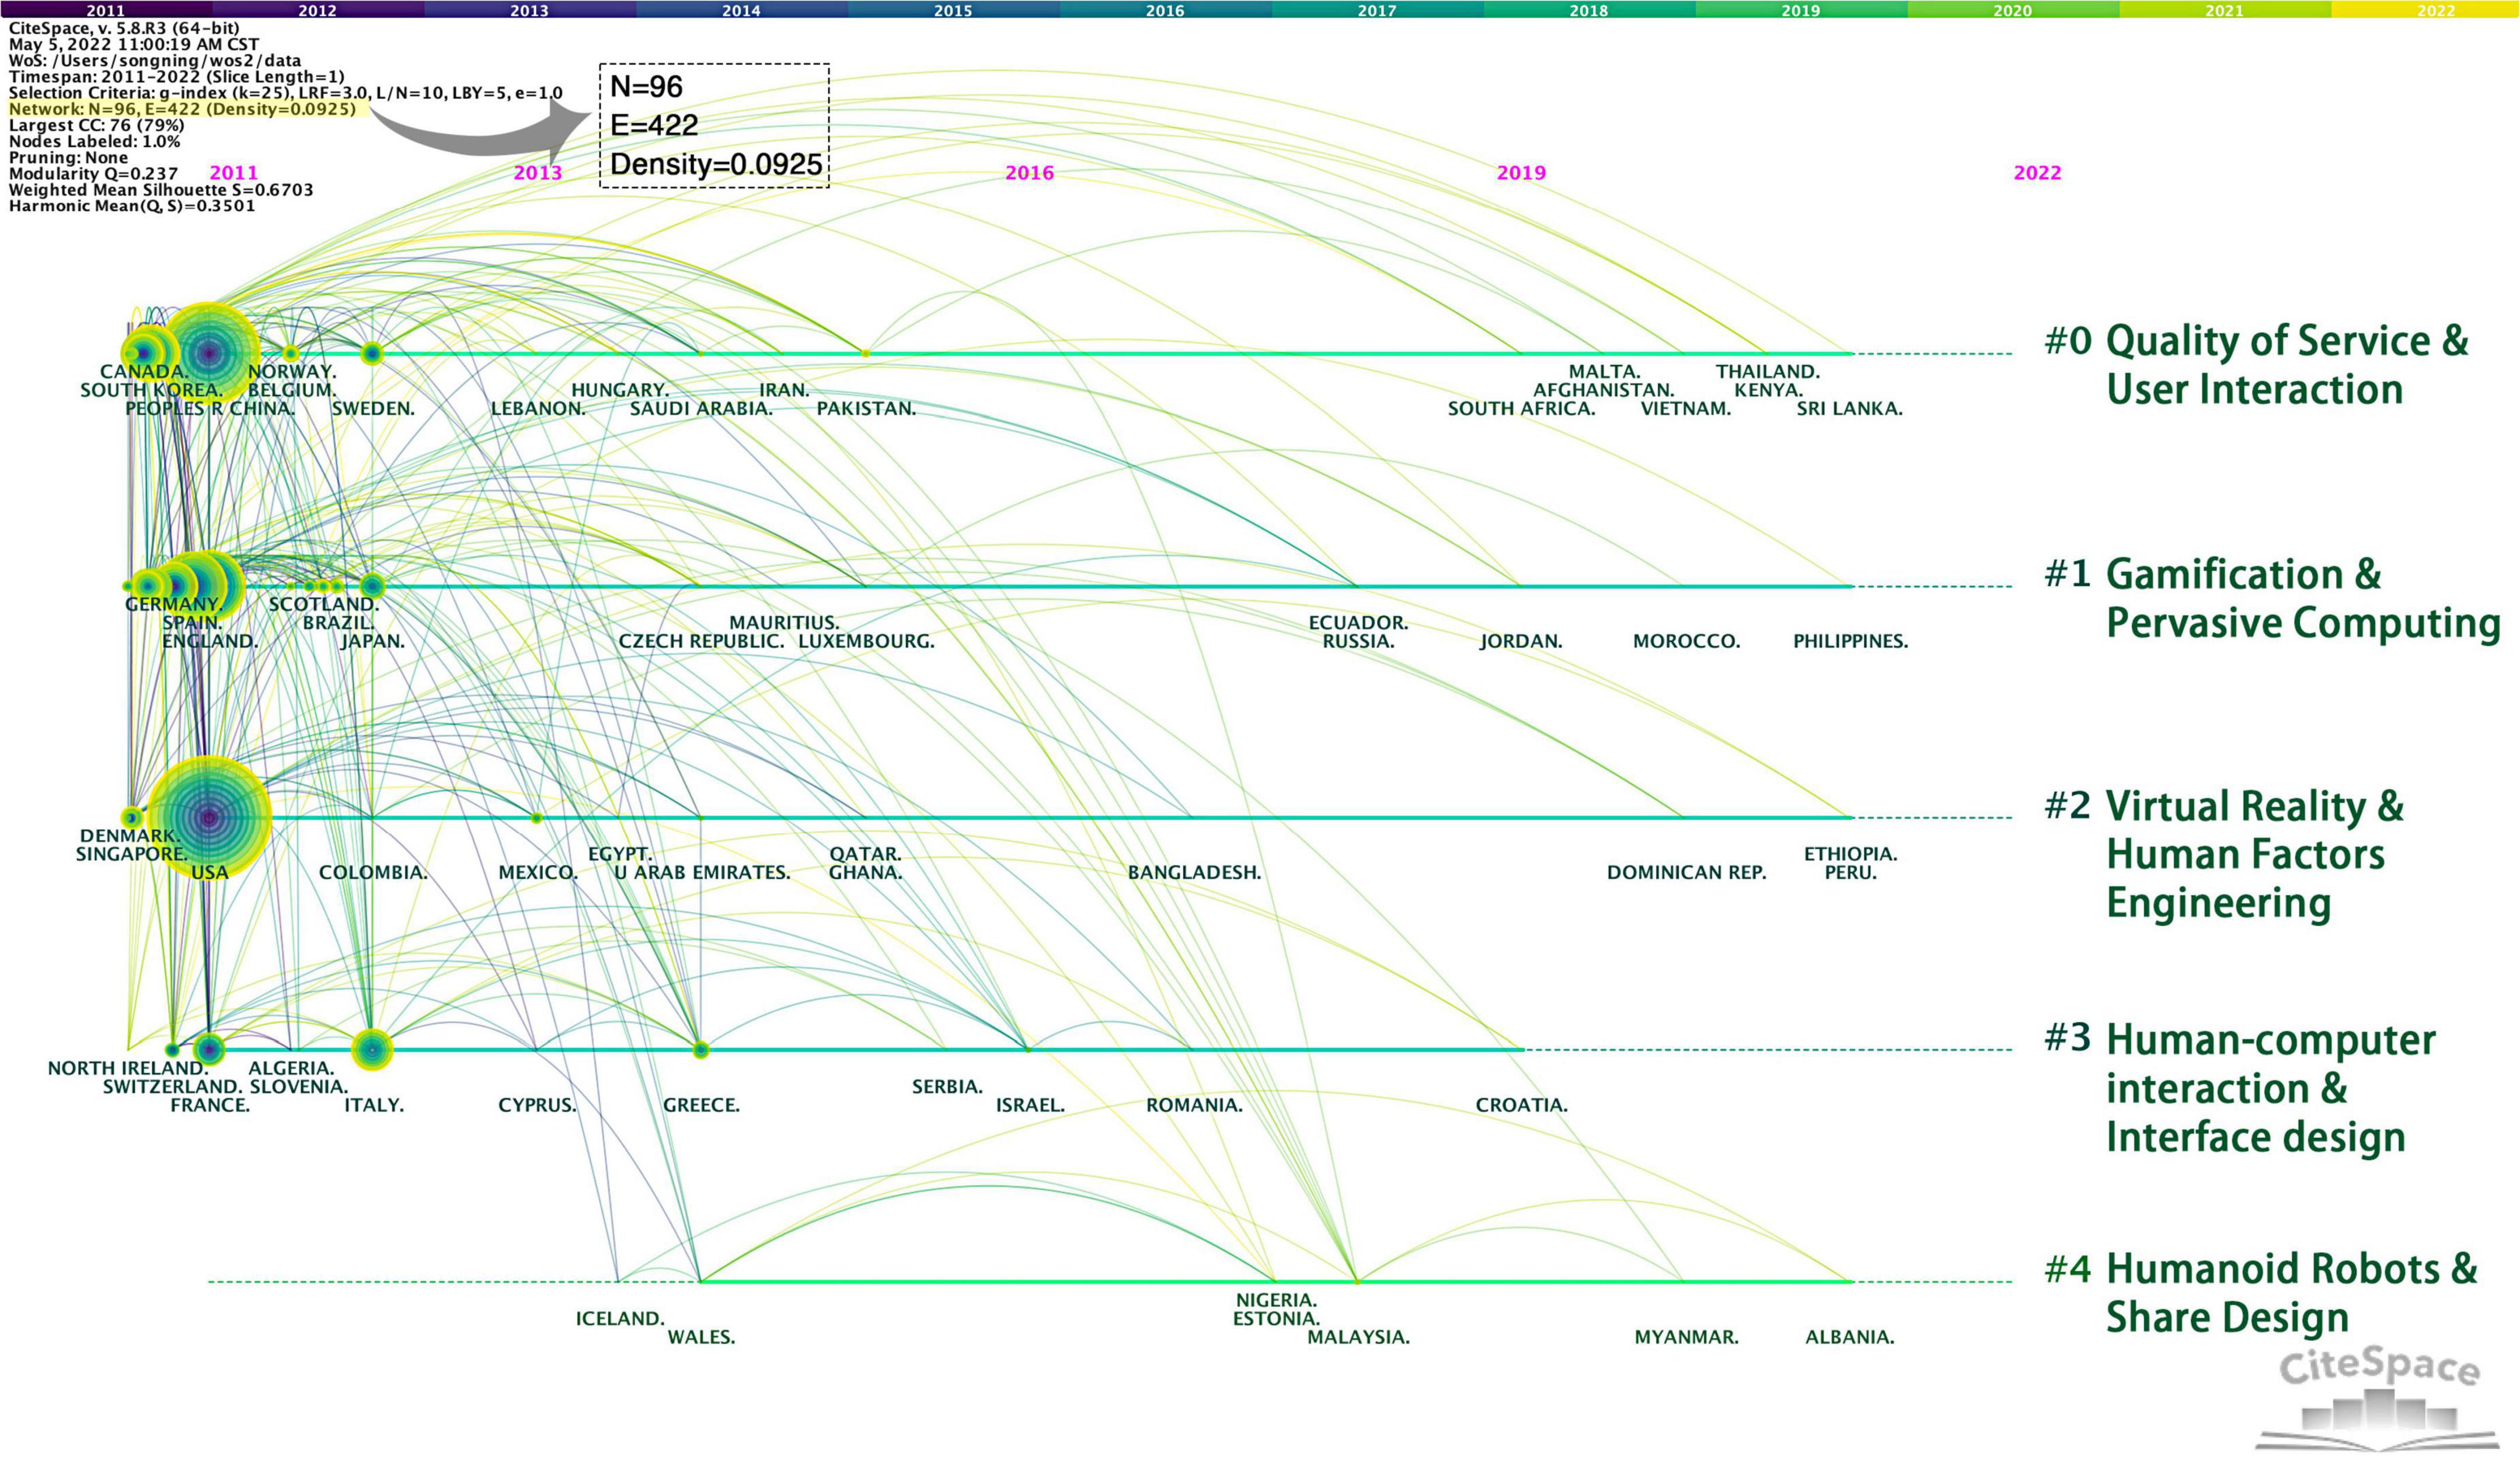The image size is (2520, 1457).
Task: Click cluster label #2 Virtual Reality
Action: click(2224, 854)
